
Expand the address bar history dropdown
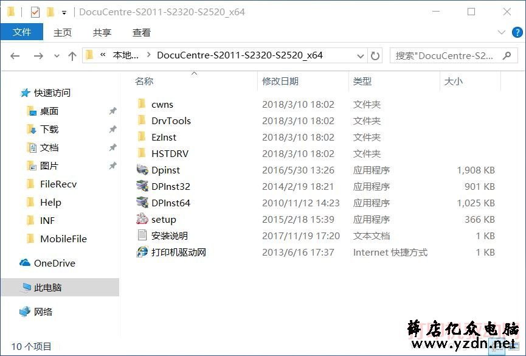pyautogui.click(x=361, y=56)
